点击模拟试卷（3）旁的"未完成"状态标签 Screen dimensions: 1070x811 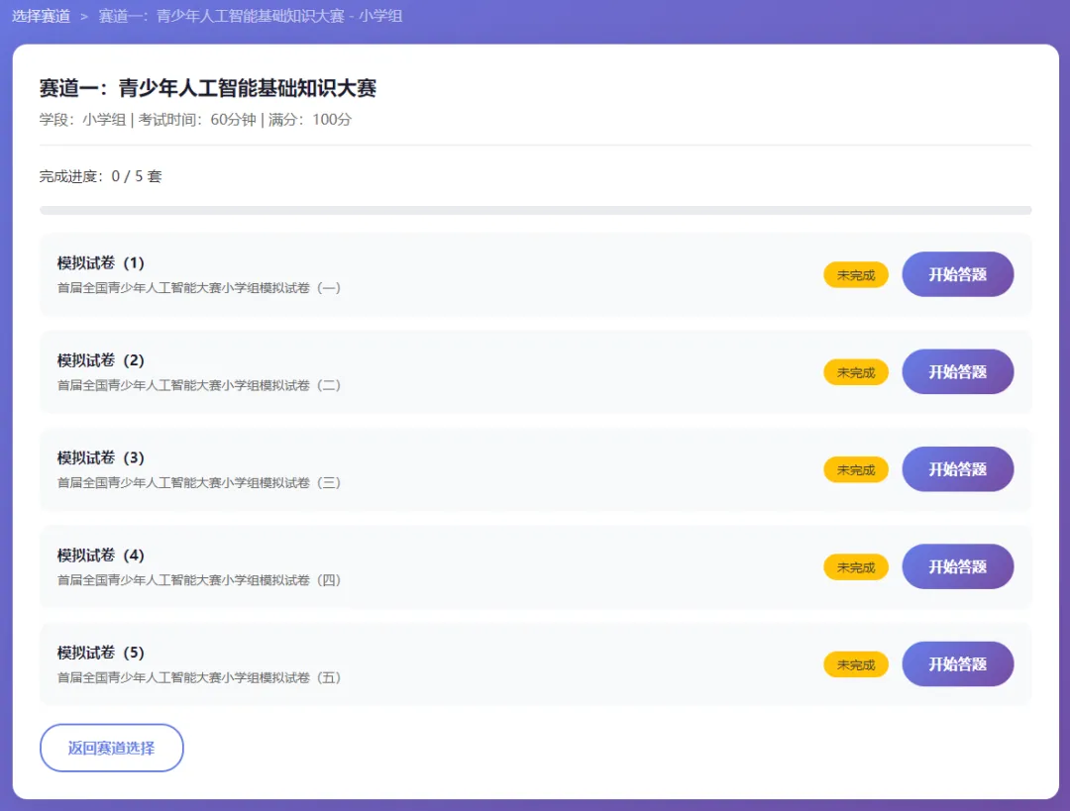tap(855, 468)
